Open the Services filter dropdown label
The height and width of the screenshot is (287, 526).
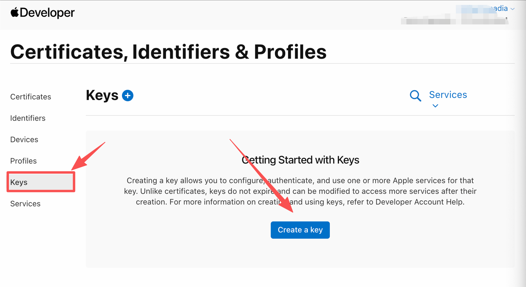(448, 95)
